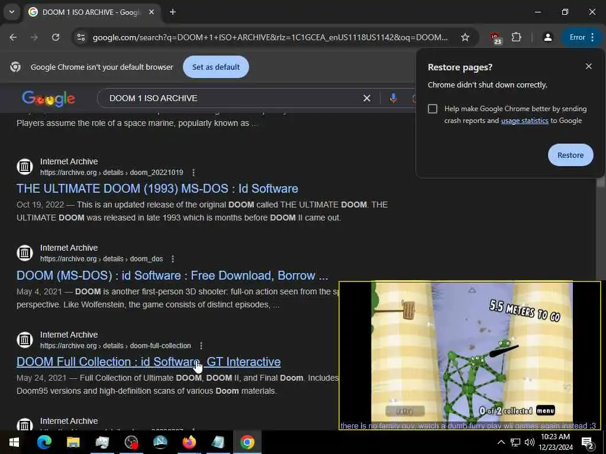The height and width of the screenshot is (454, 606).
Task: Open options menu for doom_20221019 result
Action: click(194, 173)
